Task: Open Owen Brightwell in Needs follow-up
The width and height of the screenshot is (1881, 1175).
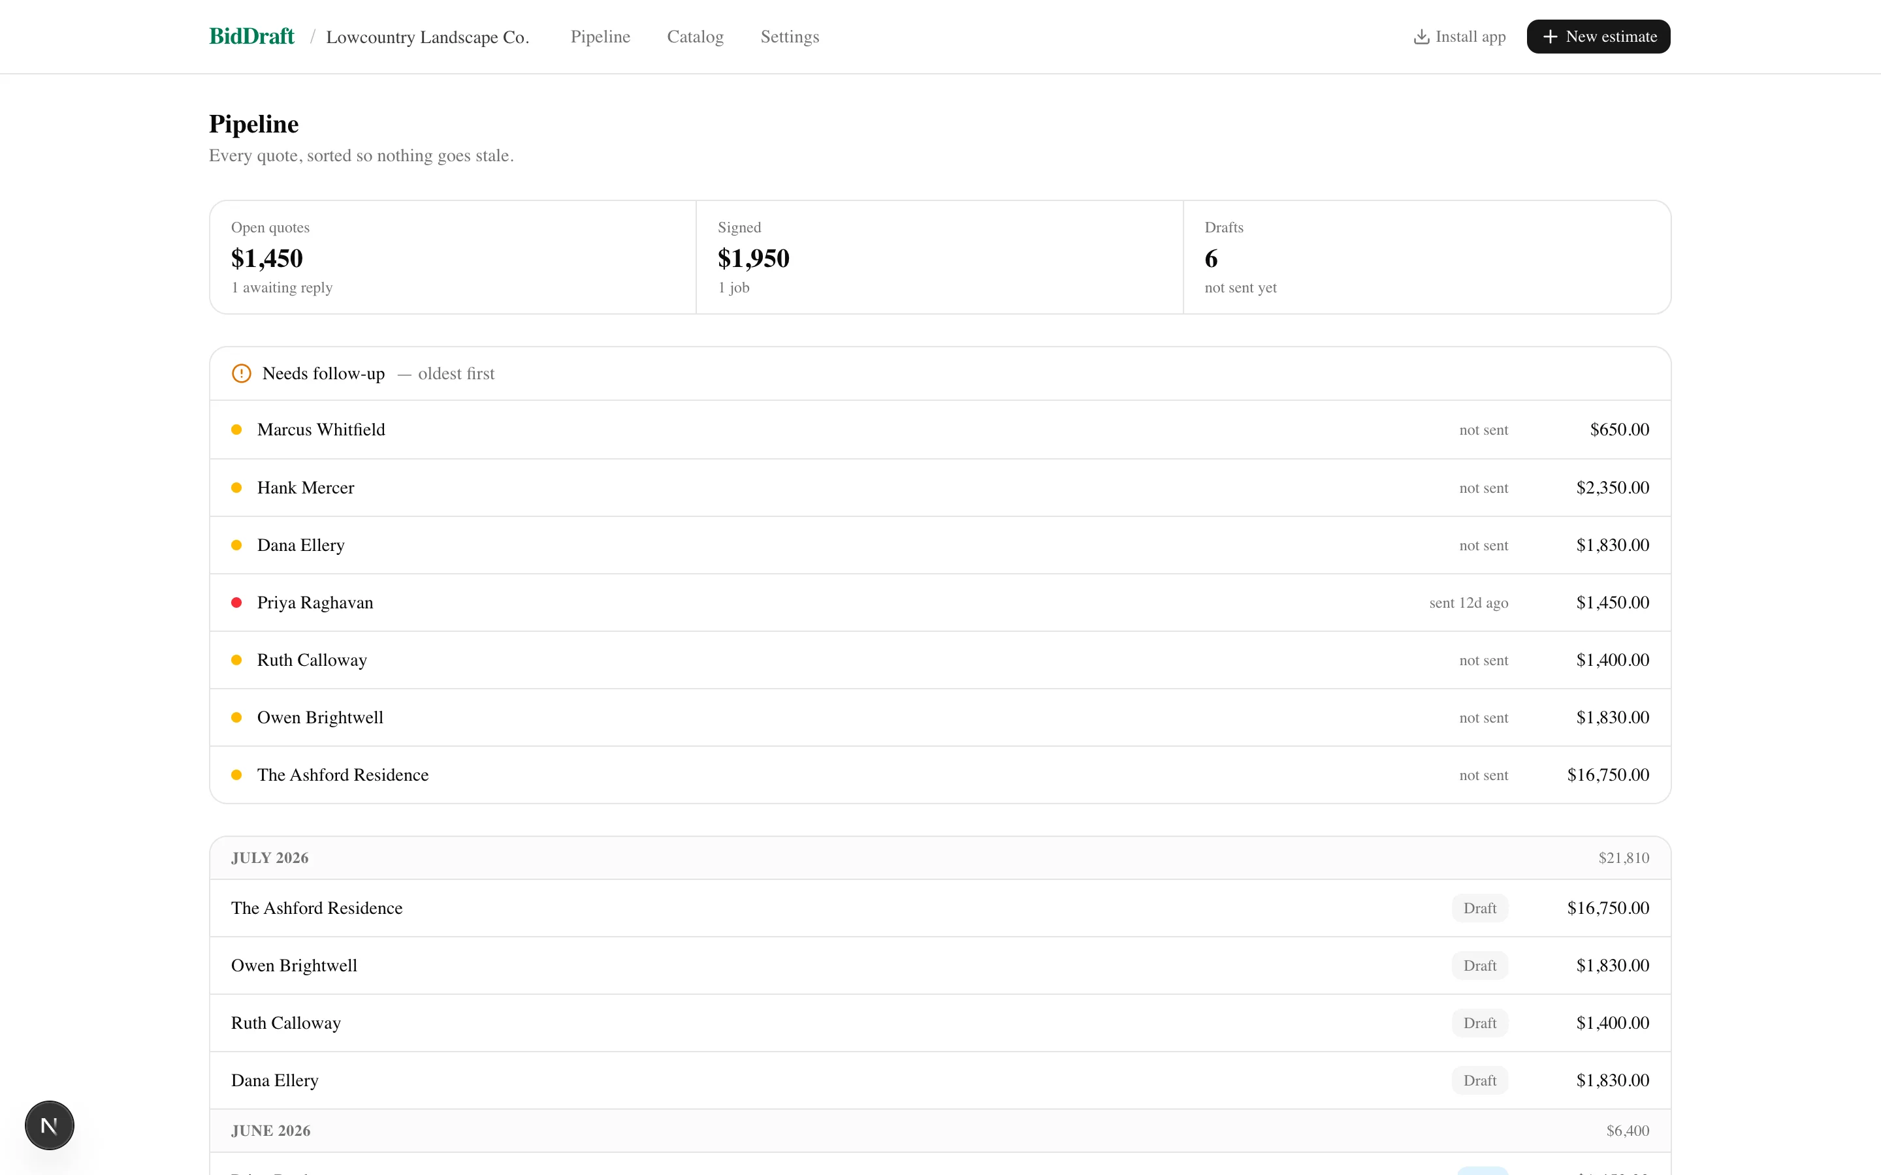Action: [940, 718]
